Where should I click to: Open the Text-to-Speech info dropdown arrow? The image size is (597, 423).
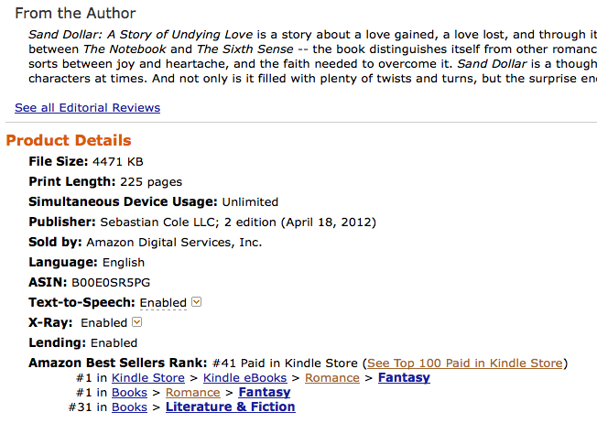click(196, 302)
